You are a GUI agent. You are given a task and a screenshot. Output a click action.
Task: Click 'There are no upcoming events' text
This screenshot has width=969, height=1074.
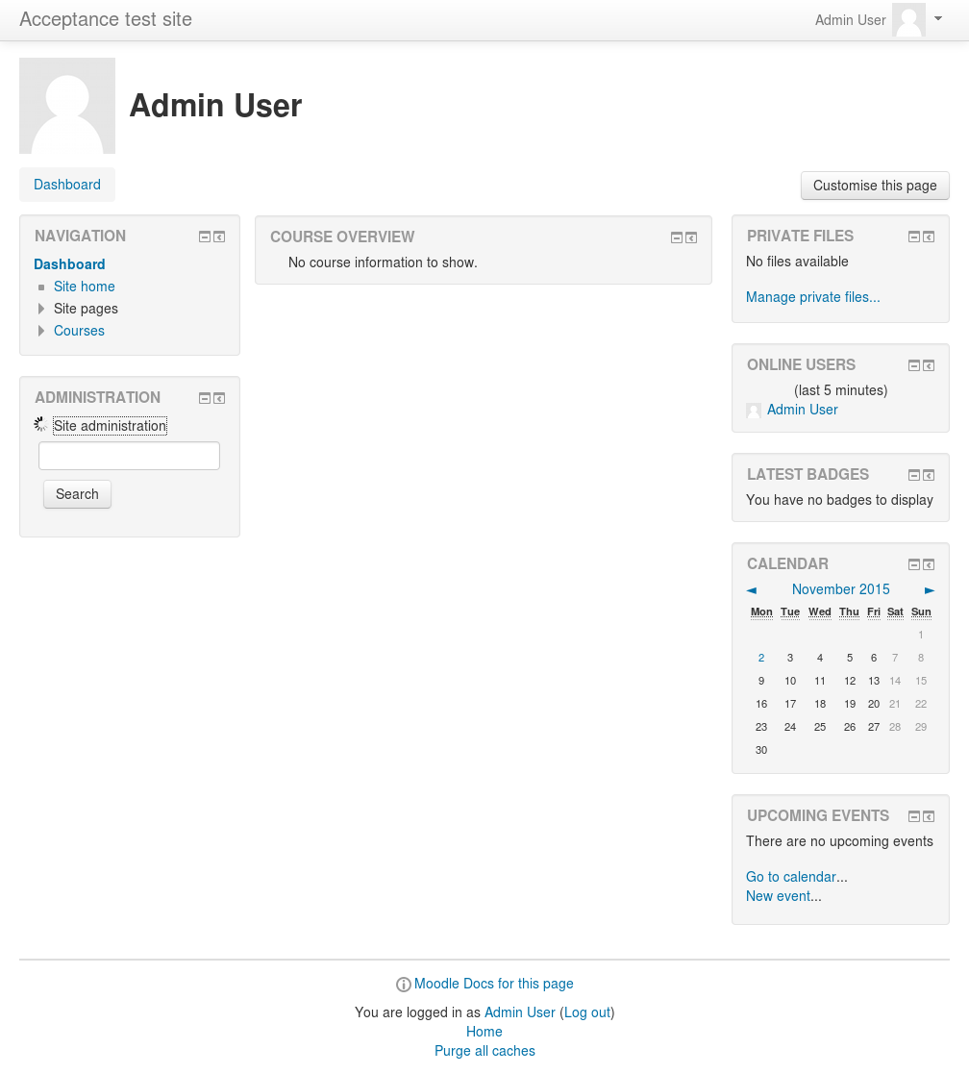tap(839, 842)
